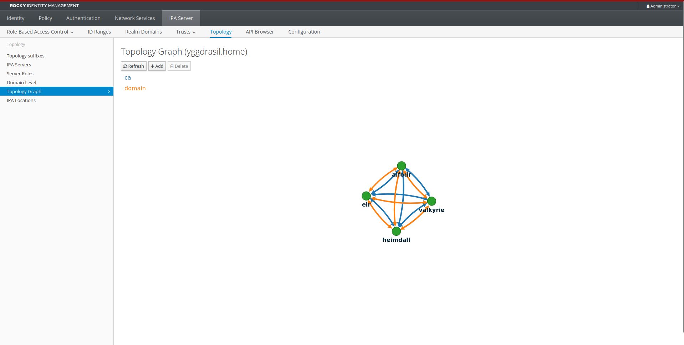Expand the Trusts dropdown

pos(186,32)
